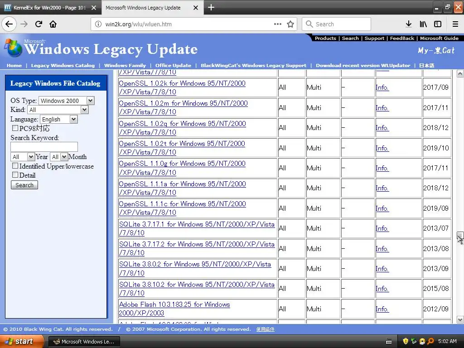Tick the Detail checkbox

[x=15, y=174]
